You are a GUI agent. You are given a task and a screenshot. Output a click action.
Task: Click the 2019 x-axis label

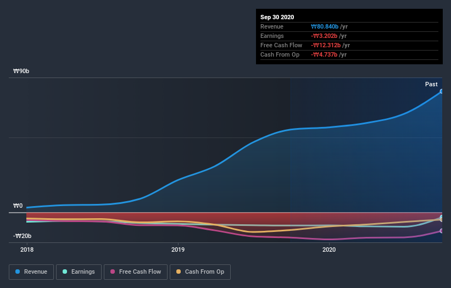pos(178,250)
